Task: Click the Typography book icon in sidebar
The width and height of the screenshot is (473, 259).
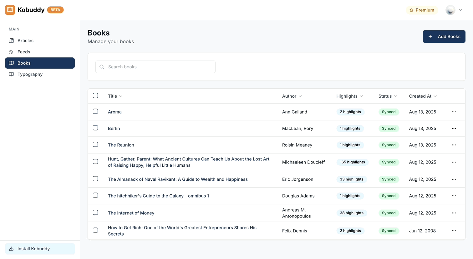Action: (x=11, y=74)
